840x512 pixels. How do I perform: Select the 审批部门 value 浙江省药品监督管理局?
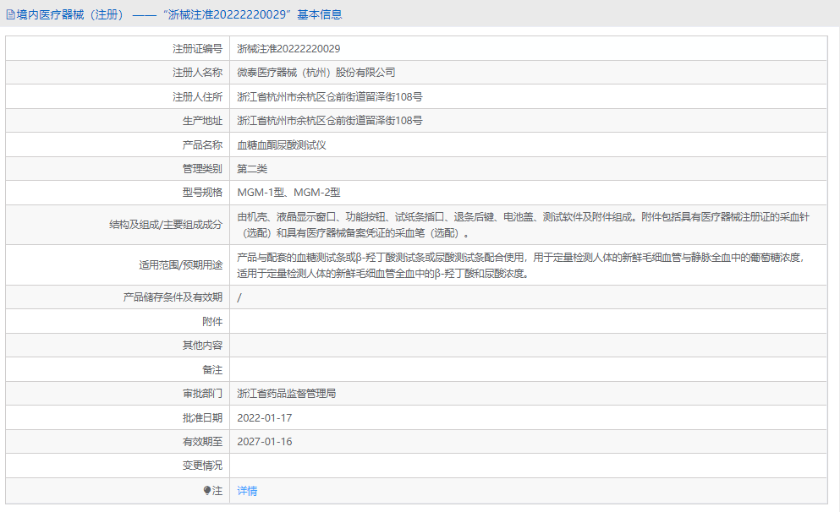coord(288,393)
